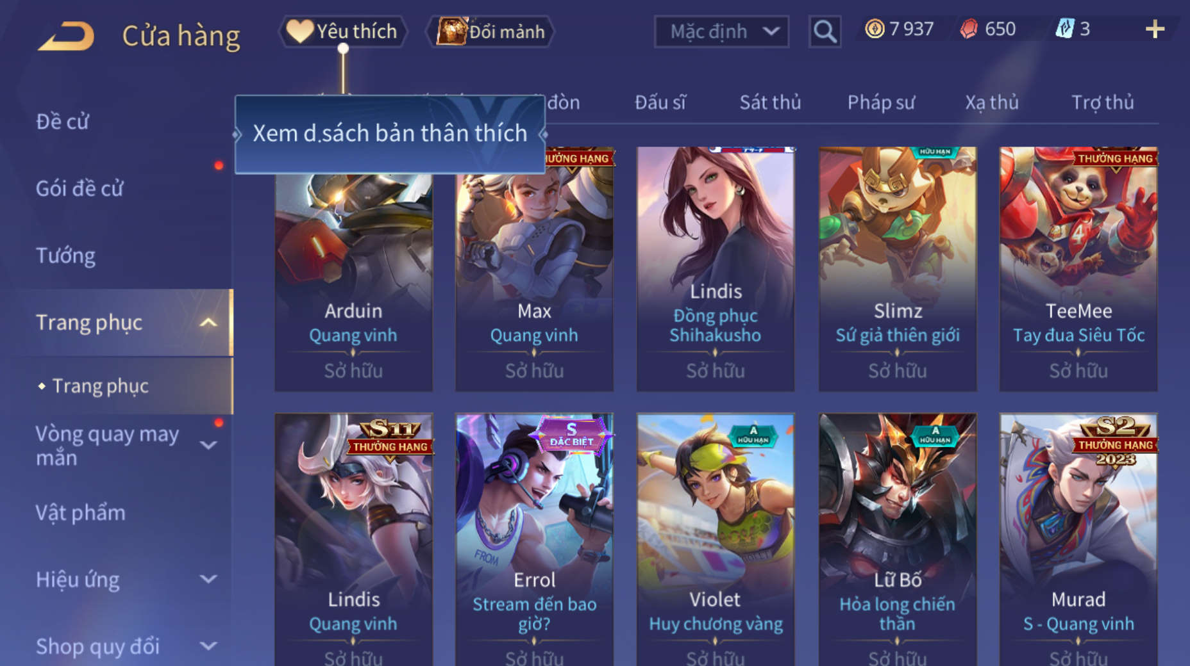The width and height of the screenshot is (1190, 666).
Task: Open Yêu thích heart favorites
Action: click(x=342, y=31)
